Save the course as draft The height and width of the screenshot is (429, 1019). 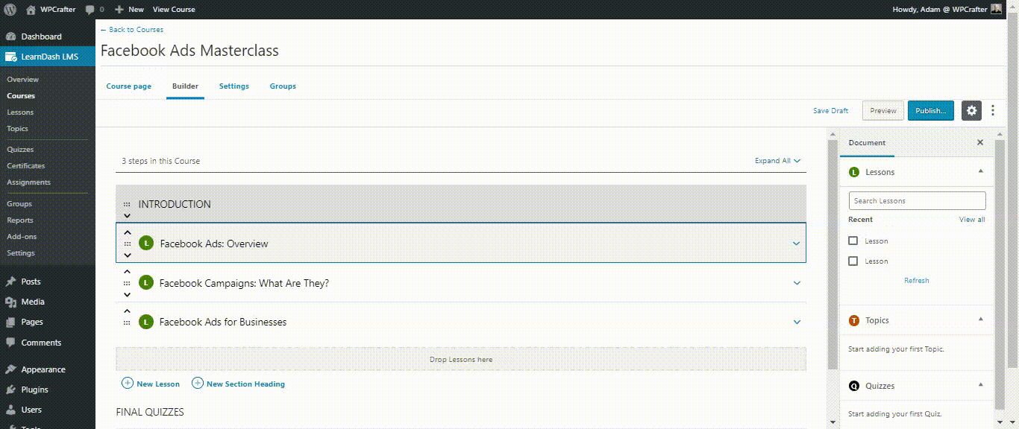(x=830, y=111)
